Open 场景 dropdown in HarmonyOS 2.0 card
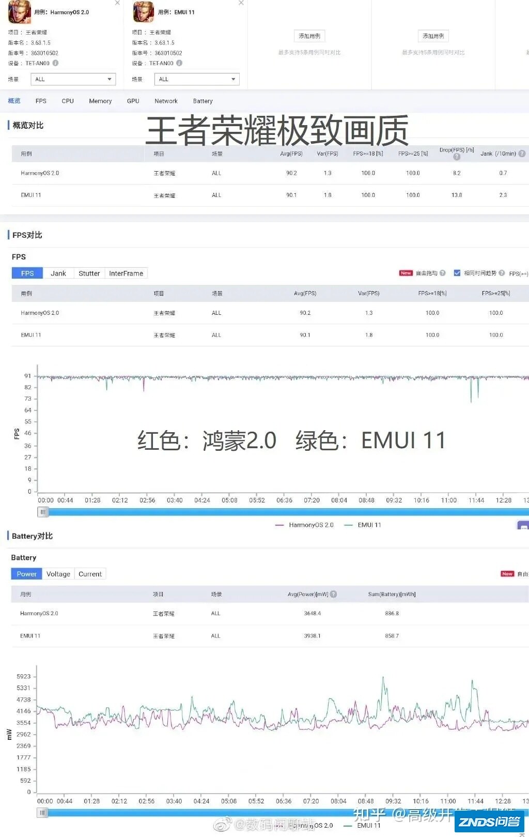 pyautogui.click(x=73, y=79)
